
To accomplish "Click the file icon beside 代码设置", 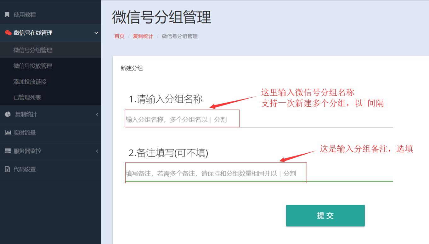I will pos(8,169).
